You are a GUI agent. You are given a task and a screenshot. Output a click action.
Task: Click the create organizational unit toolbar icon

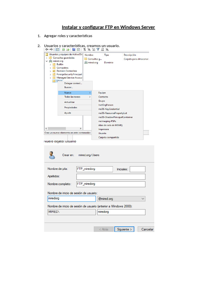coord(94,49)
